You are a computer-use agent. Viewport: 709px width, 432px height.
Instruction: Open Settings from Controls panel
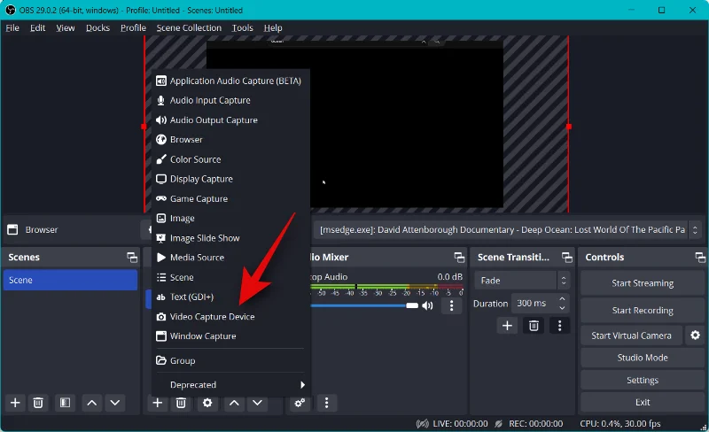pyautogui.click(x=643, y=380)
